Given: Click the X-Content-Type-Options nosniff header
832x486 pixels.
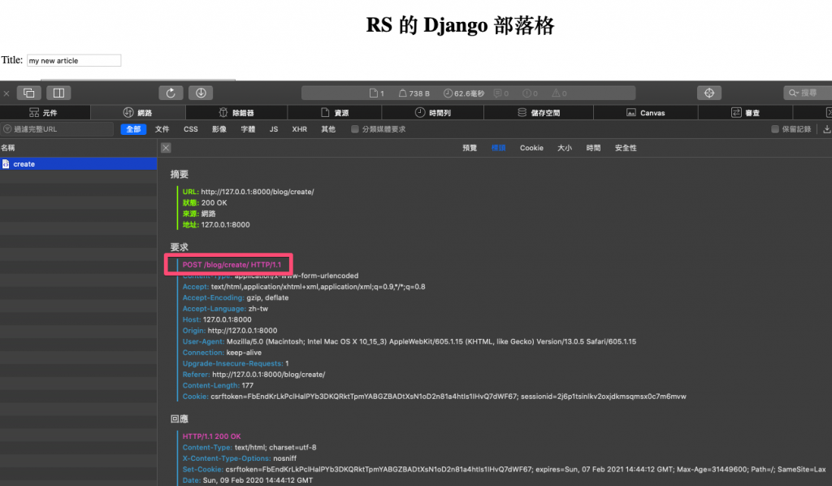Looking at the screenshot, I should click(x=240, y=458).
